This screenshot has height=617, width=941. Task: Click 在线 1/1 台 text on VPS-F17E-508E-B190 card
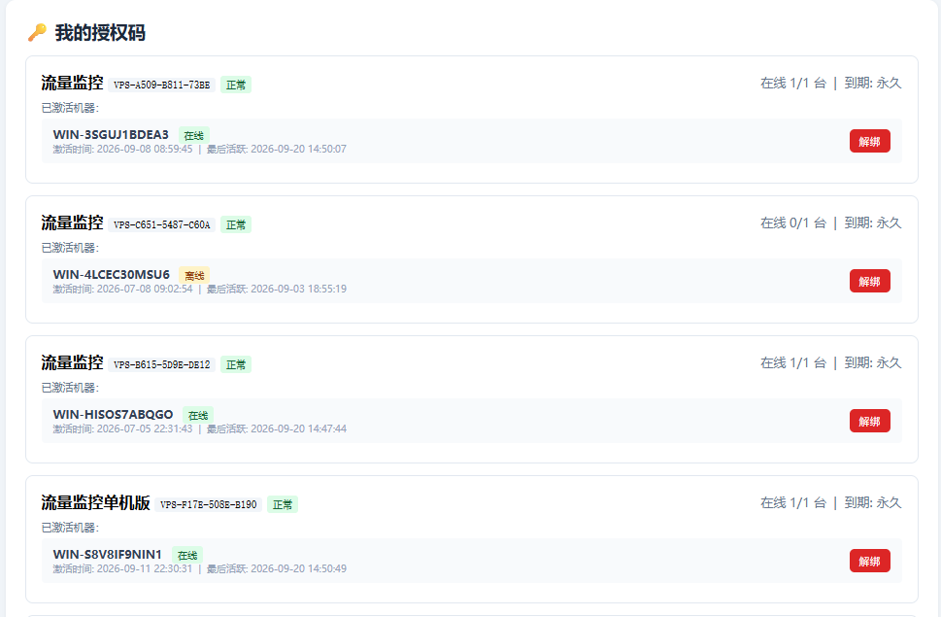793,502
